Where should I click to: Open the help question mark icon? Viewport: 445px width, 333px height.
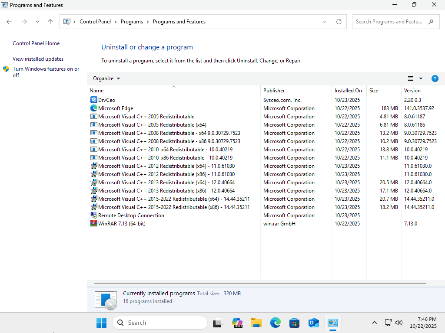pyautogui.click(x=435, y=78)
